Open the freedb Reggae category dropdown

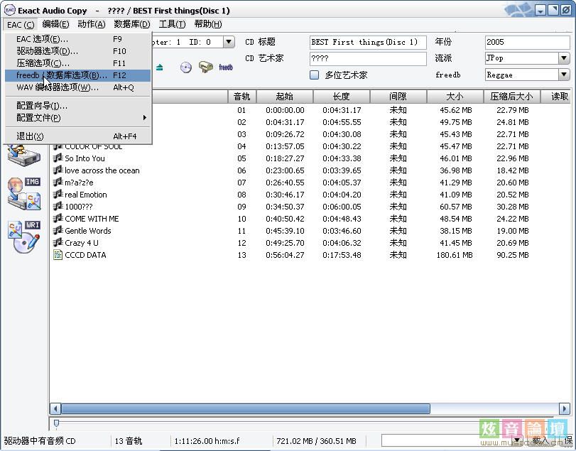pos(564,75)
